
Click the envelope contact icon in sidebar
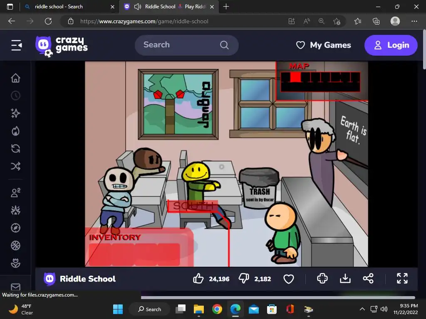click(15, 287)
